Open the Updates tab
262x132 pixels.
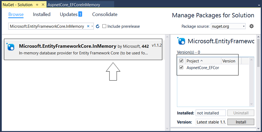(x=69, y=15)
